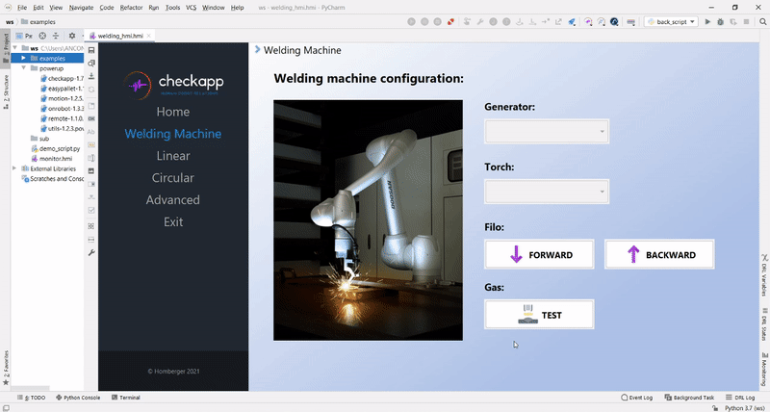This screenshot has height=412, width=770.
Task: Click the red rocket icon in top toolbar
Action: tap(450, 21)
